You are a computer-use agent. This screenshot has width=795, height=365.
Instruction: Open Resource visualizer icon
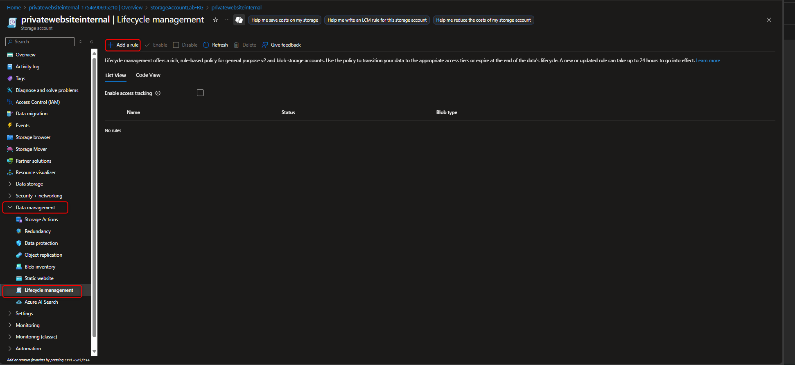[10, 172]
